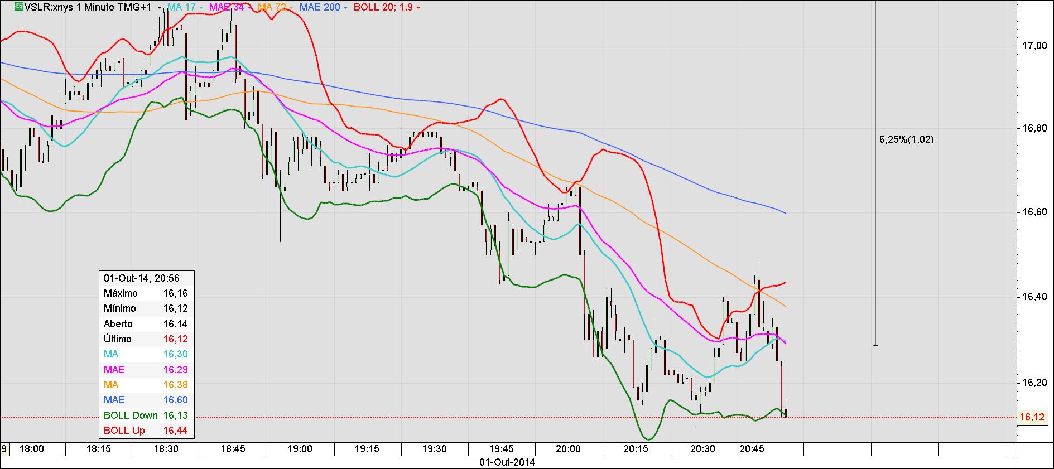The image size is (1054, 469).
Task: Click the BOLL Up row in data box
Action: pos(147,431)
